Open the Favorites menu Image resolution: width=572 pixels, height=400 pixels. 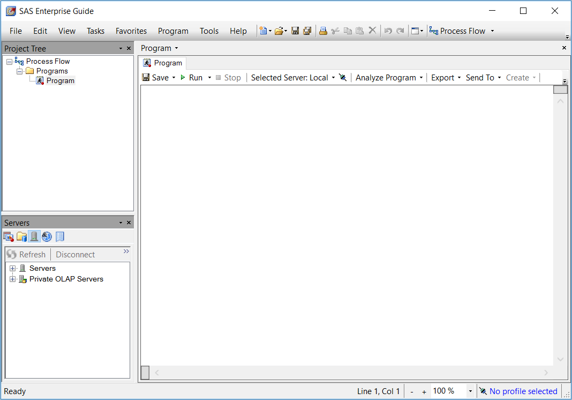click(131, 31)
